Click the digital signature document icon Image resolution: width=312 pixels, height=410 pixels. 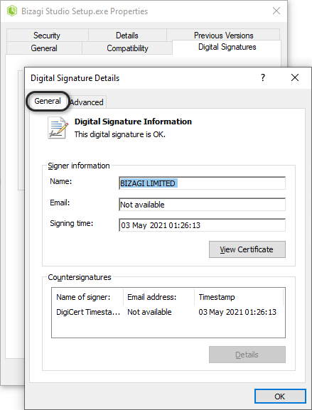click(58, 128)
